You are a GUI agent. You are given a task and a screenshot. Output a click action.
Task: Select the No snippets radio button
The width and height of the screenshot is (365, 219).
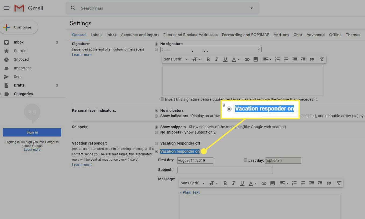click(x=156, y=132)
